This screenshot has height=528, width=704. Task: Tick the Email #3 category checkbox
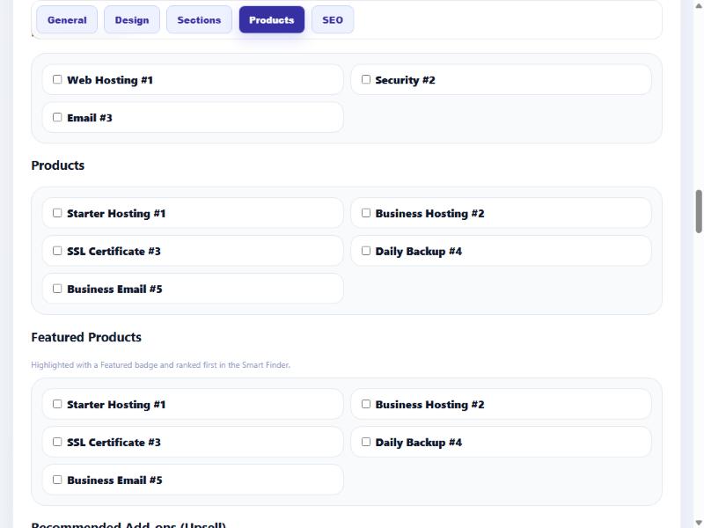coord(57,117)
